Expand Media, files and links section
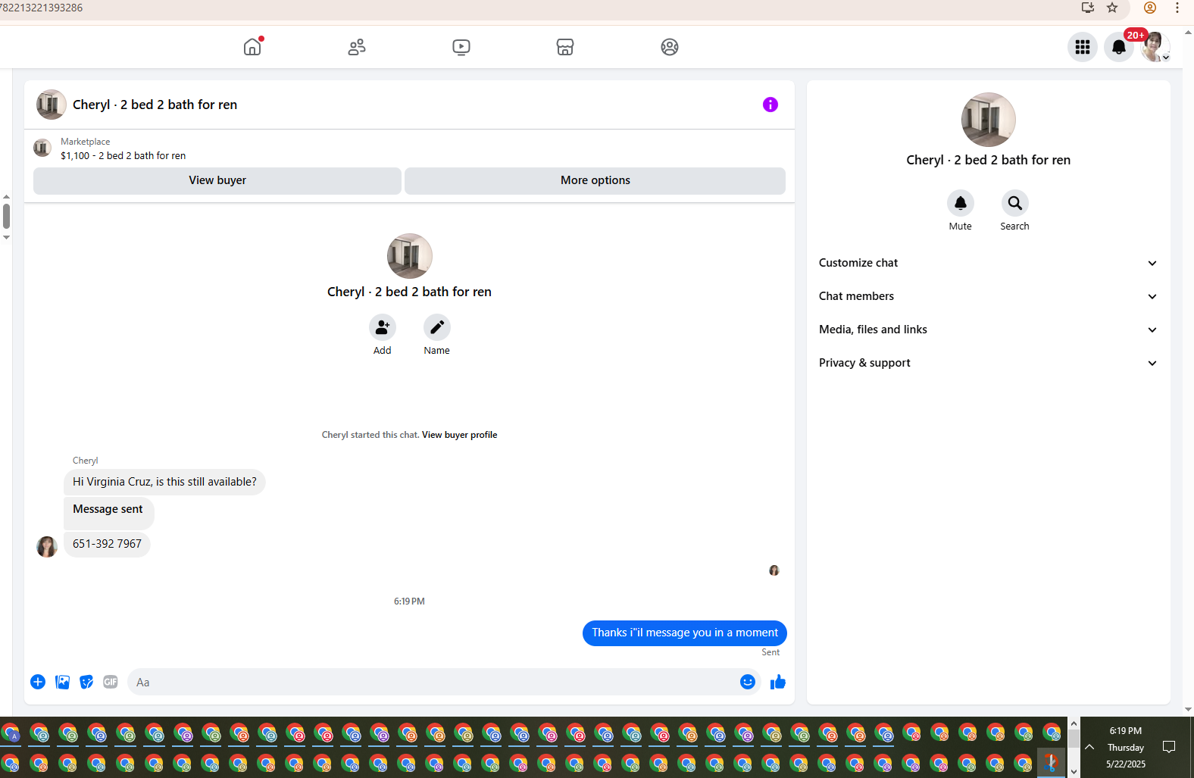1194x778 pixels. [989, 330]
